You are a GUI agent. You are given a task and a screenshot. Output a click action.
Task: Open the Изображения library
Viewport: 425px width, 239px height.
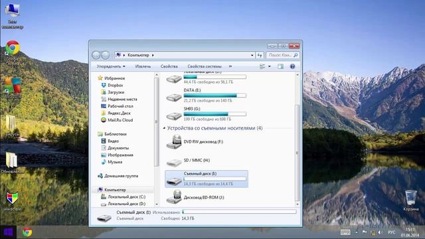pyautogui.click(x=117, y=155)
